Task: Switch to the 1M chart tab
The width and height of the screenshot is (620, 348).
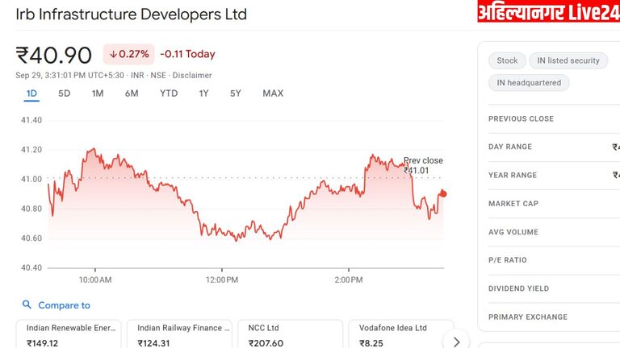Action: [x=98, y=93]
